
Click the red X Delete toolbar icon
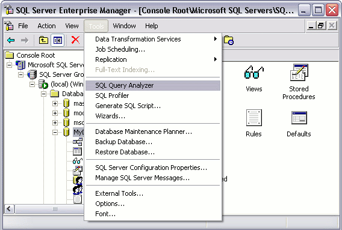[75, 40]
